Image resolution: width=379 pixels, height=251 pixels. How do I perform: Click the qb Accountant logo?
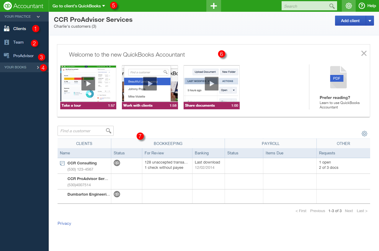pyautogui.click(x=21, y=6)
